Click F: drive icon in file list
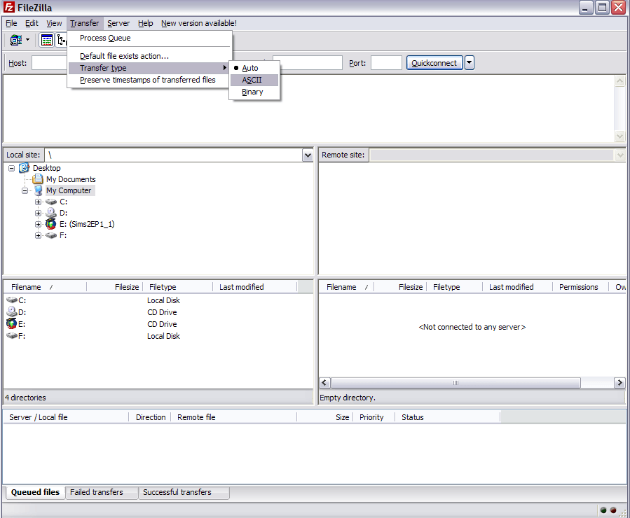The image size is (630, 518). coord(12,336)
